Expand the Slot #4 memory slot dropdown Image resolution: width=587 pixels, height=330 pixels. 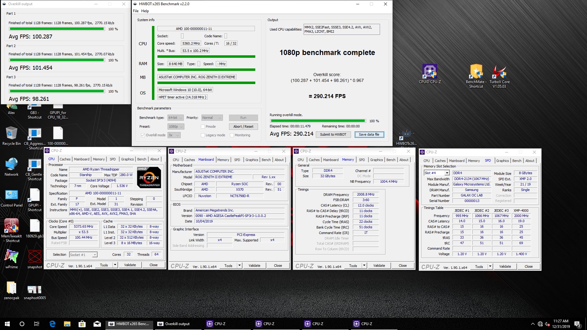(437, 173)
